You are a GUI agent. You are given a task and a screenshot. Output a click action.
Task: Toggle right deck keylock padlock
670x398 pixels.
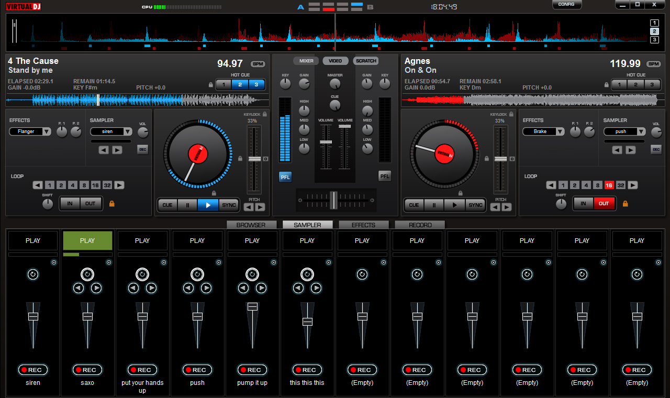click(x=511, y=114)
